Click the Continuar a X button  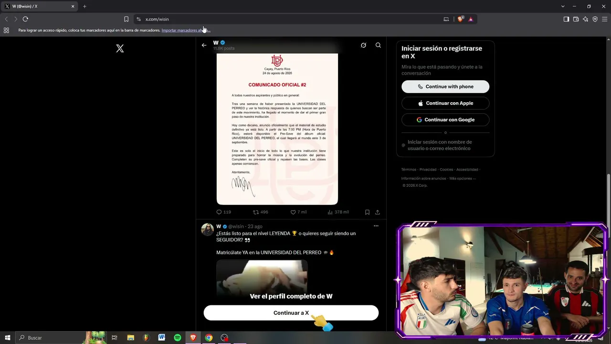tap(291, 313)
